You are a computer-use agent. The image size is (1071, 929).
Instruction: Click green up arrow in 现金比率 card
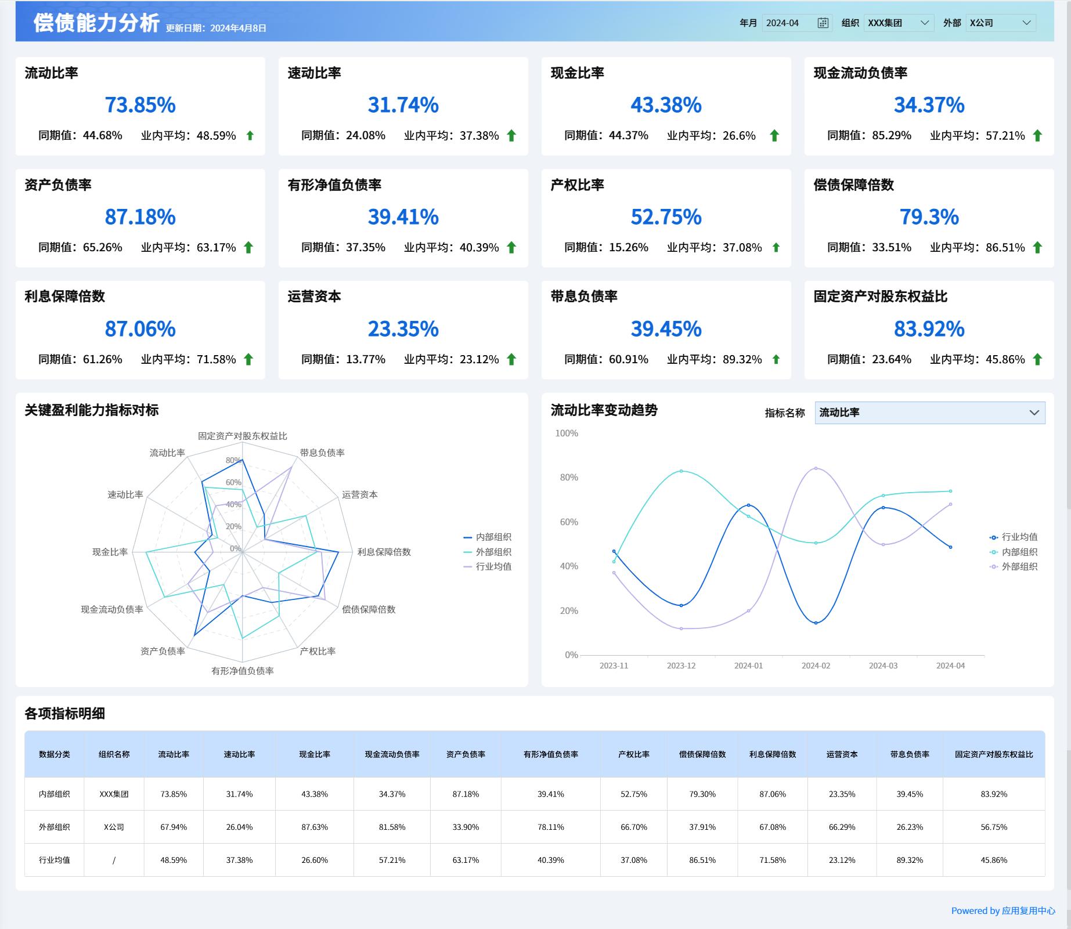[774, 136]
